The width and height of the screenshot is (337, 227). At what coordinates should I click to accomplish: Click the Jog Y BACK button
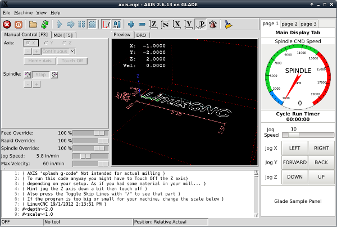click(321, 163)
